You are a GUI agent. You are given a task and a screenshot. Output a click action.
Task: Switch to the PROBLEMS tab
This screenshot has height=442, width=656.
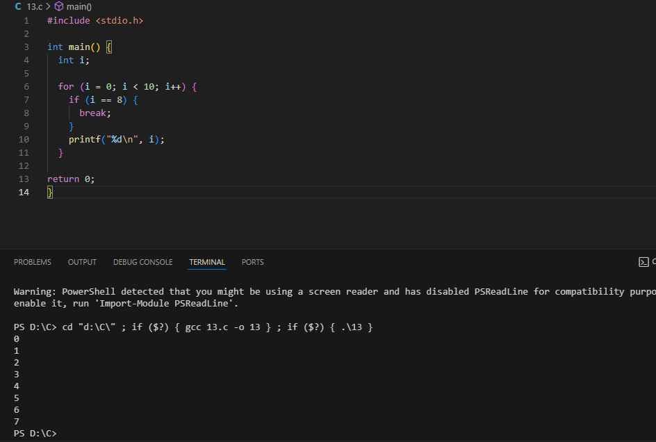(32, 262)
